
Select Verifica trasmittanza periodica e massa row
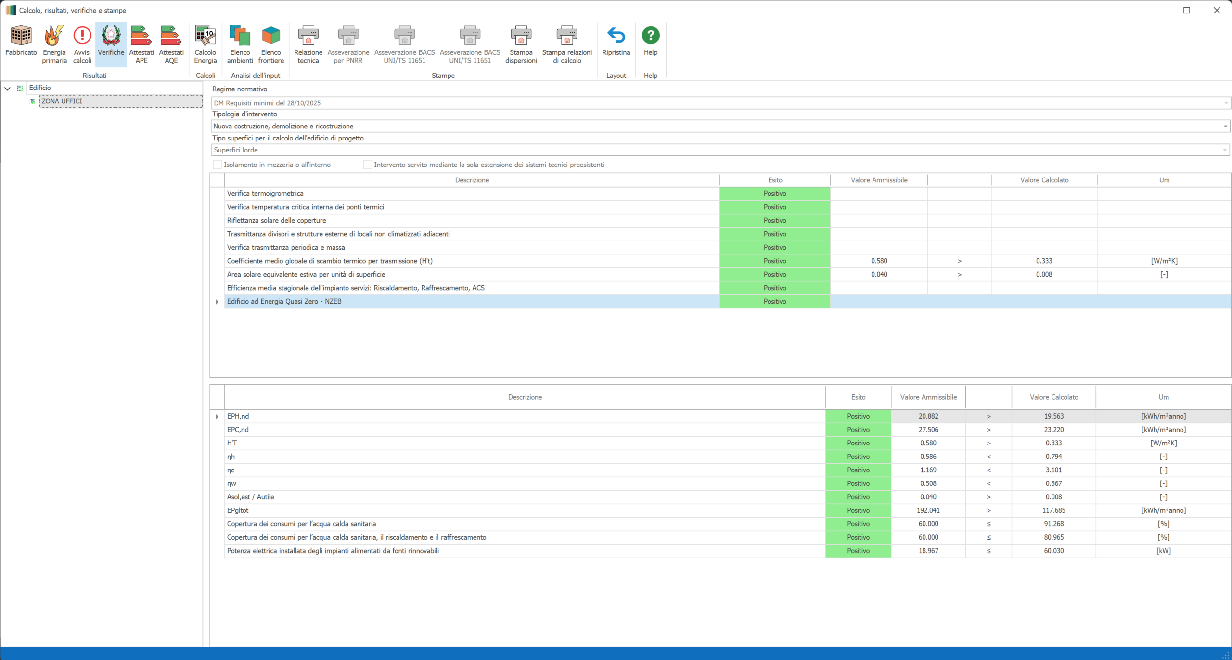728,247
